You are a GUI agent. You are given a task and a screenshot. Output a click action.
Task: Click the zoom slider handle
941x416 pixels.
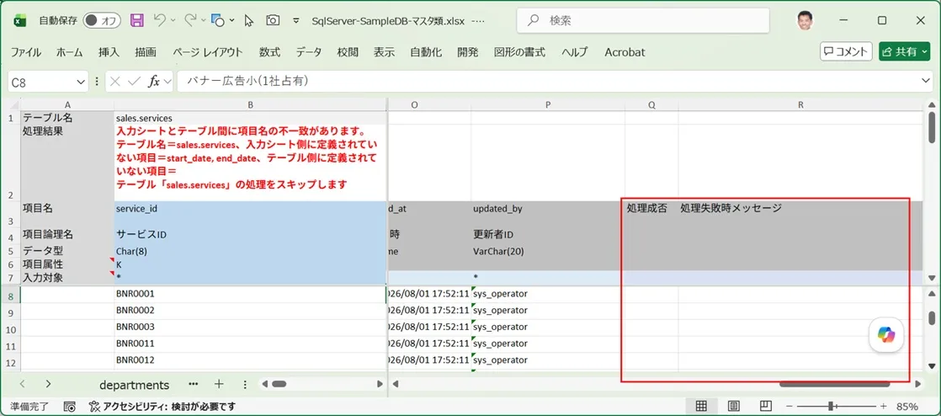[831, 407]
